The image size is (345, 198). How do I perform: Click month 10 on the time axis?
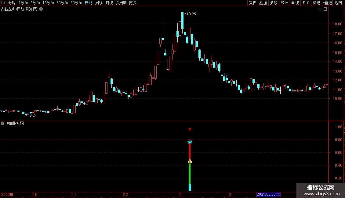[x=35, y=194]
